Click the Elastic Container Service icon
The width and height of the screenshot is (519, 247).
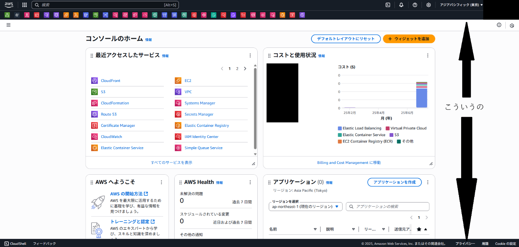tap(95, 148)
